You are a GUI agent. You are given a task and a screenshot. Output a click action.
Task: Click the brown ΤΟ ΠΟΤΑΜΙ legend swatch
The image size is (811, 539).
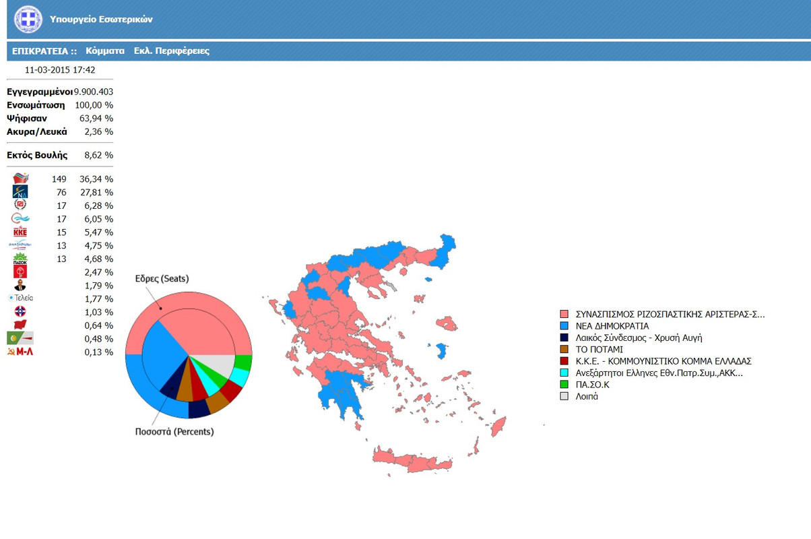pyautogui.click(x=564, y=350)
